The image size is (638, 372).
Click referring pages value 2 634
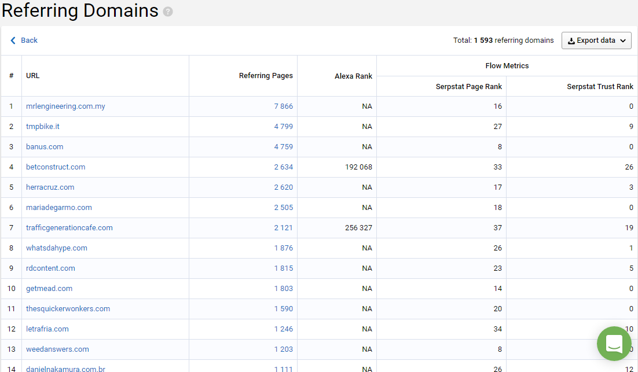[x=283, y=167]
